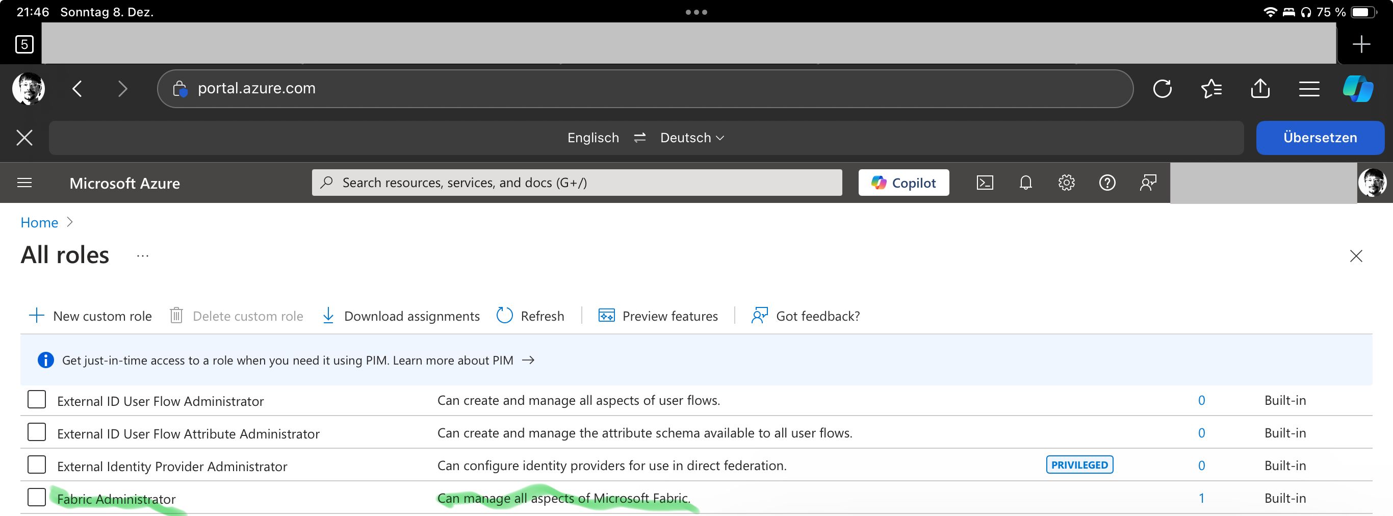This screenshot has height=516, width=1393.
Task: Launch Azure Cloud Shell
Action: tap(985, 183)
